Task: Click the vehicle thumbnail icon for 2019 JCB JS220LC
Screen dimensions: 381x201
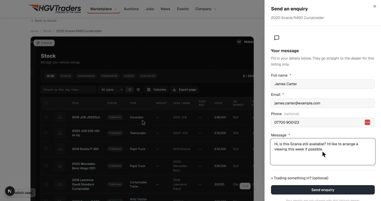Action: coord(60,117)
